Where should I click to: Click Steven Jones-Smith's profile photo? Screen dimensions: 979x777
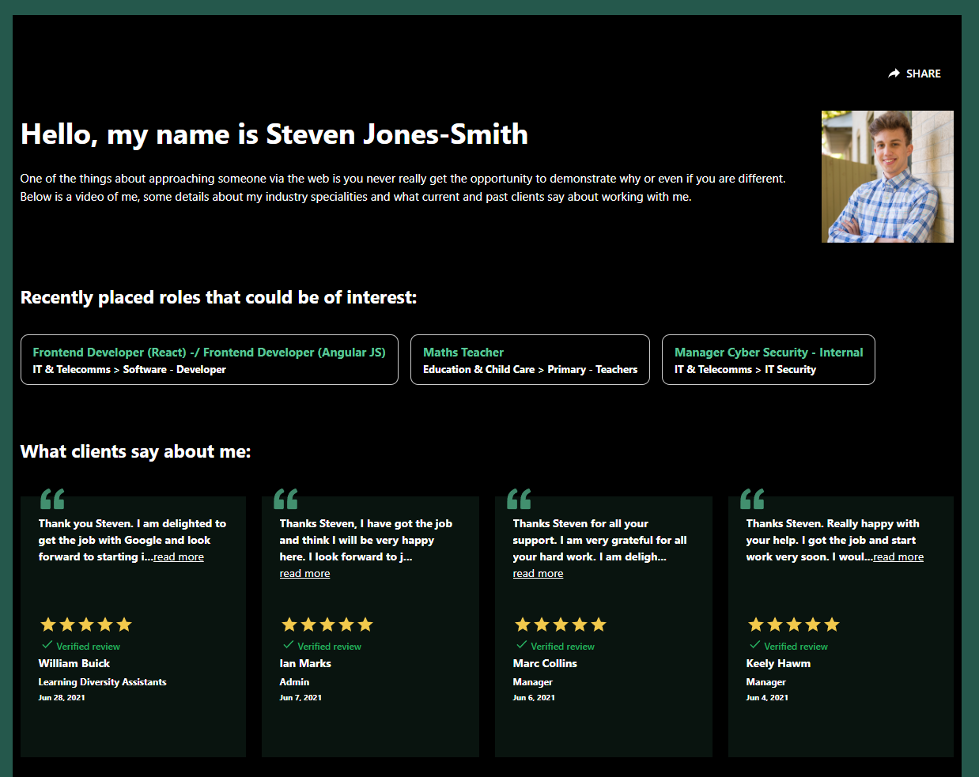[x=887, y=176]
